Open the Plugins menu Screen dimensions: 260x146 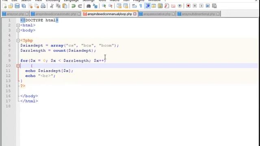(x=139, y=1)
